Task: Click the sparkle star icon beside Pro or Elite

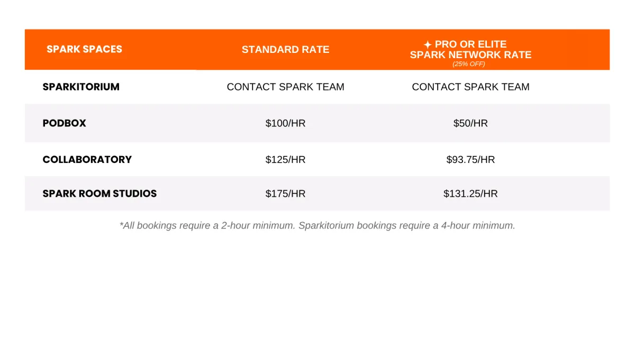Action: click(x=428, y=45)
